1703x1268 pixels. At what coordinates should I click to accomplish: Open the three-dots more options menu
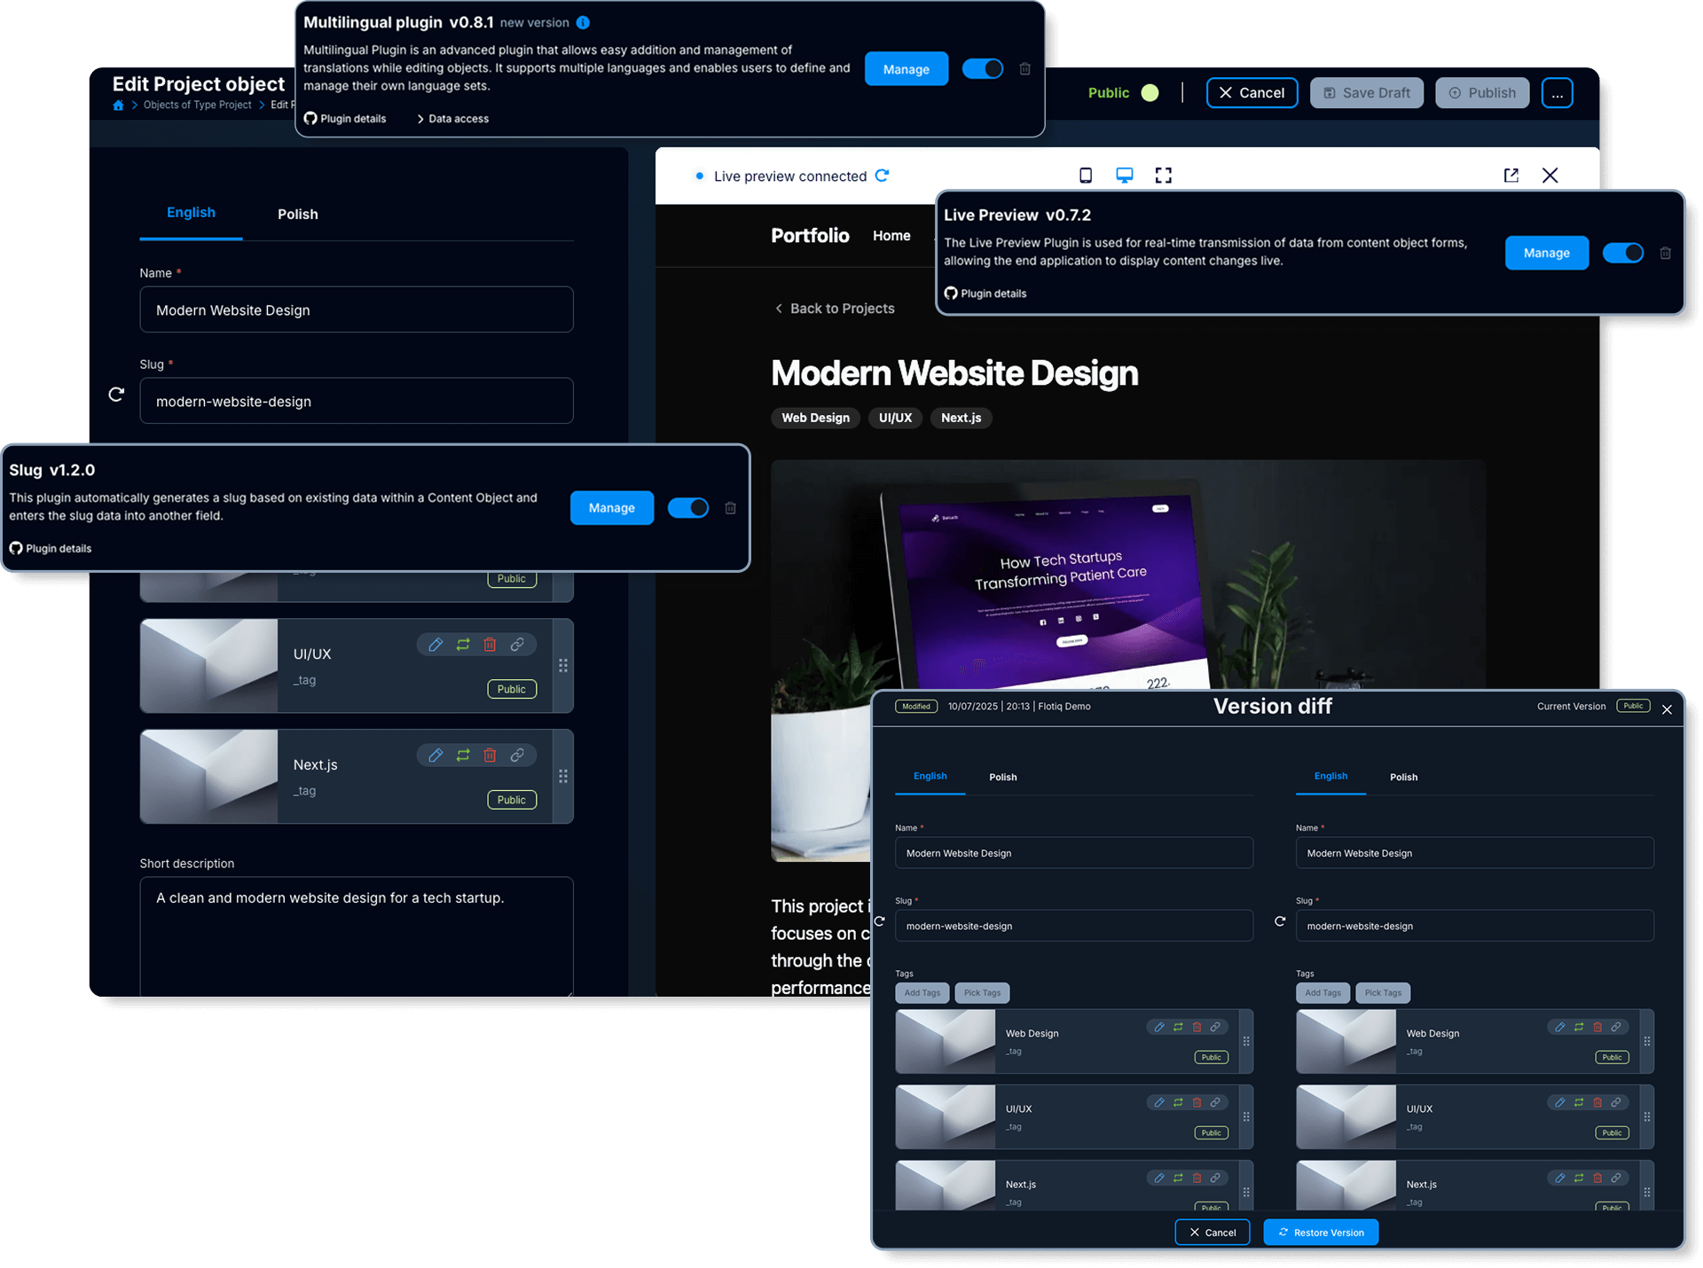1557,93
